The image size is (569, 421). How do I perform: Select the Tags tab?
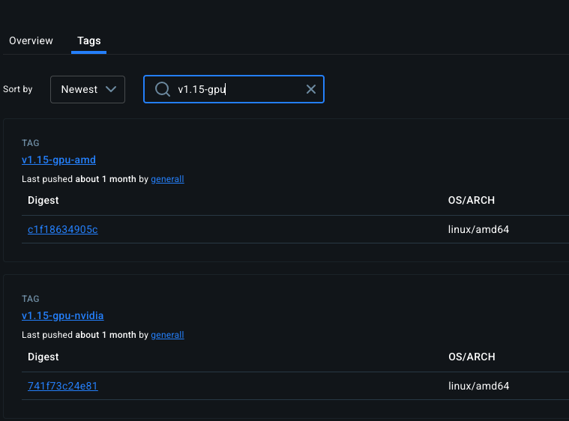coord(89,40)
